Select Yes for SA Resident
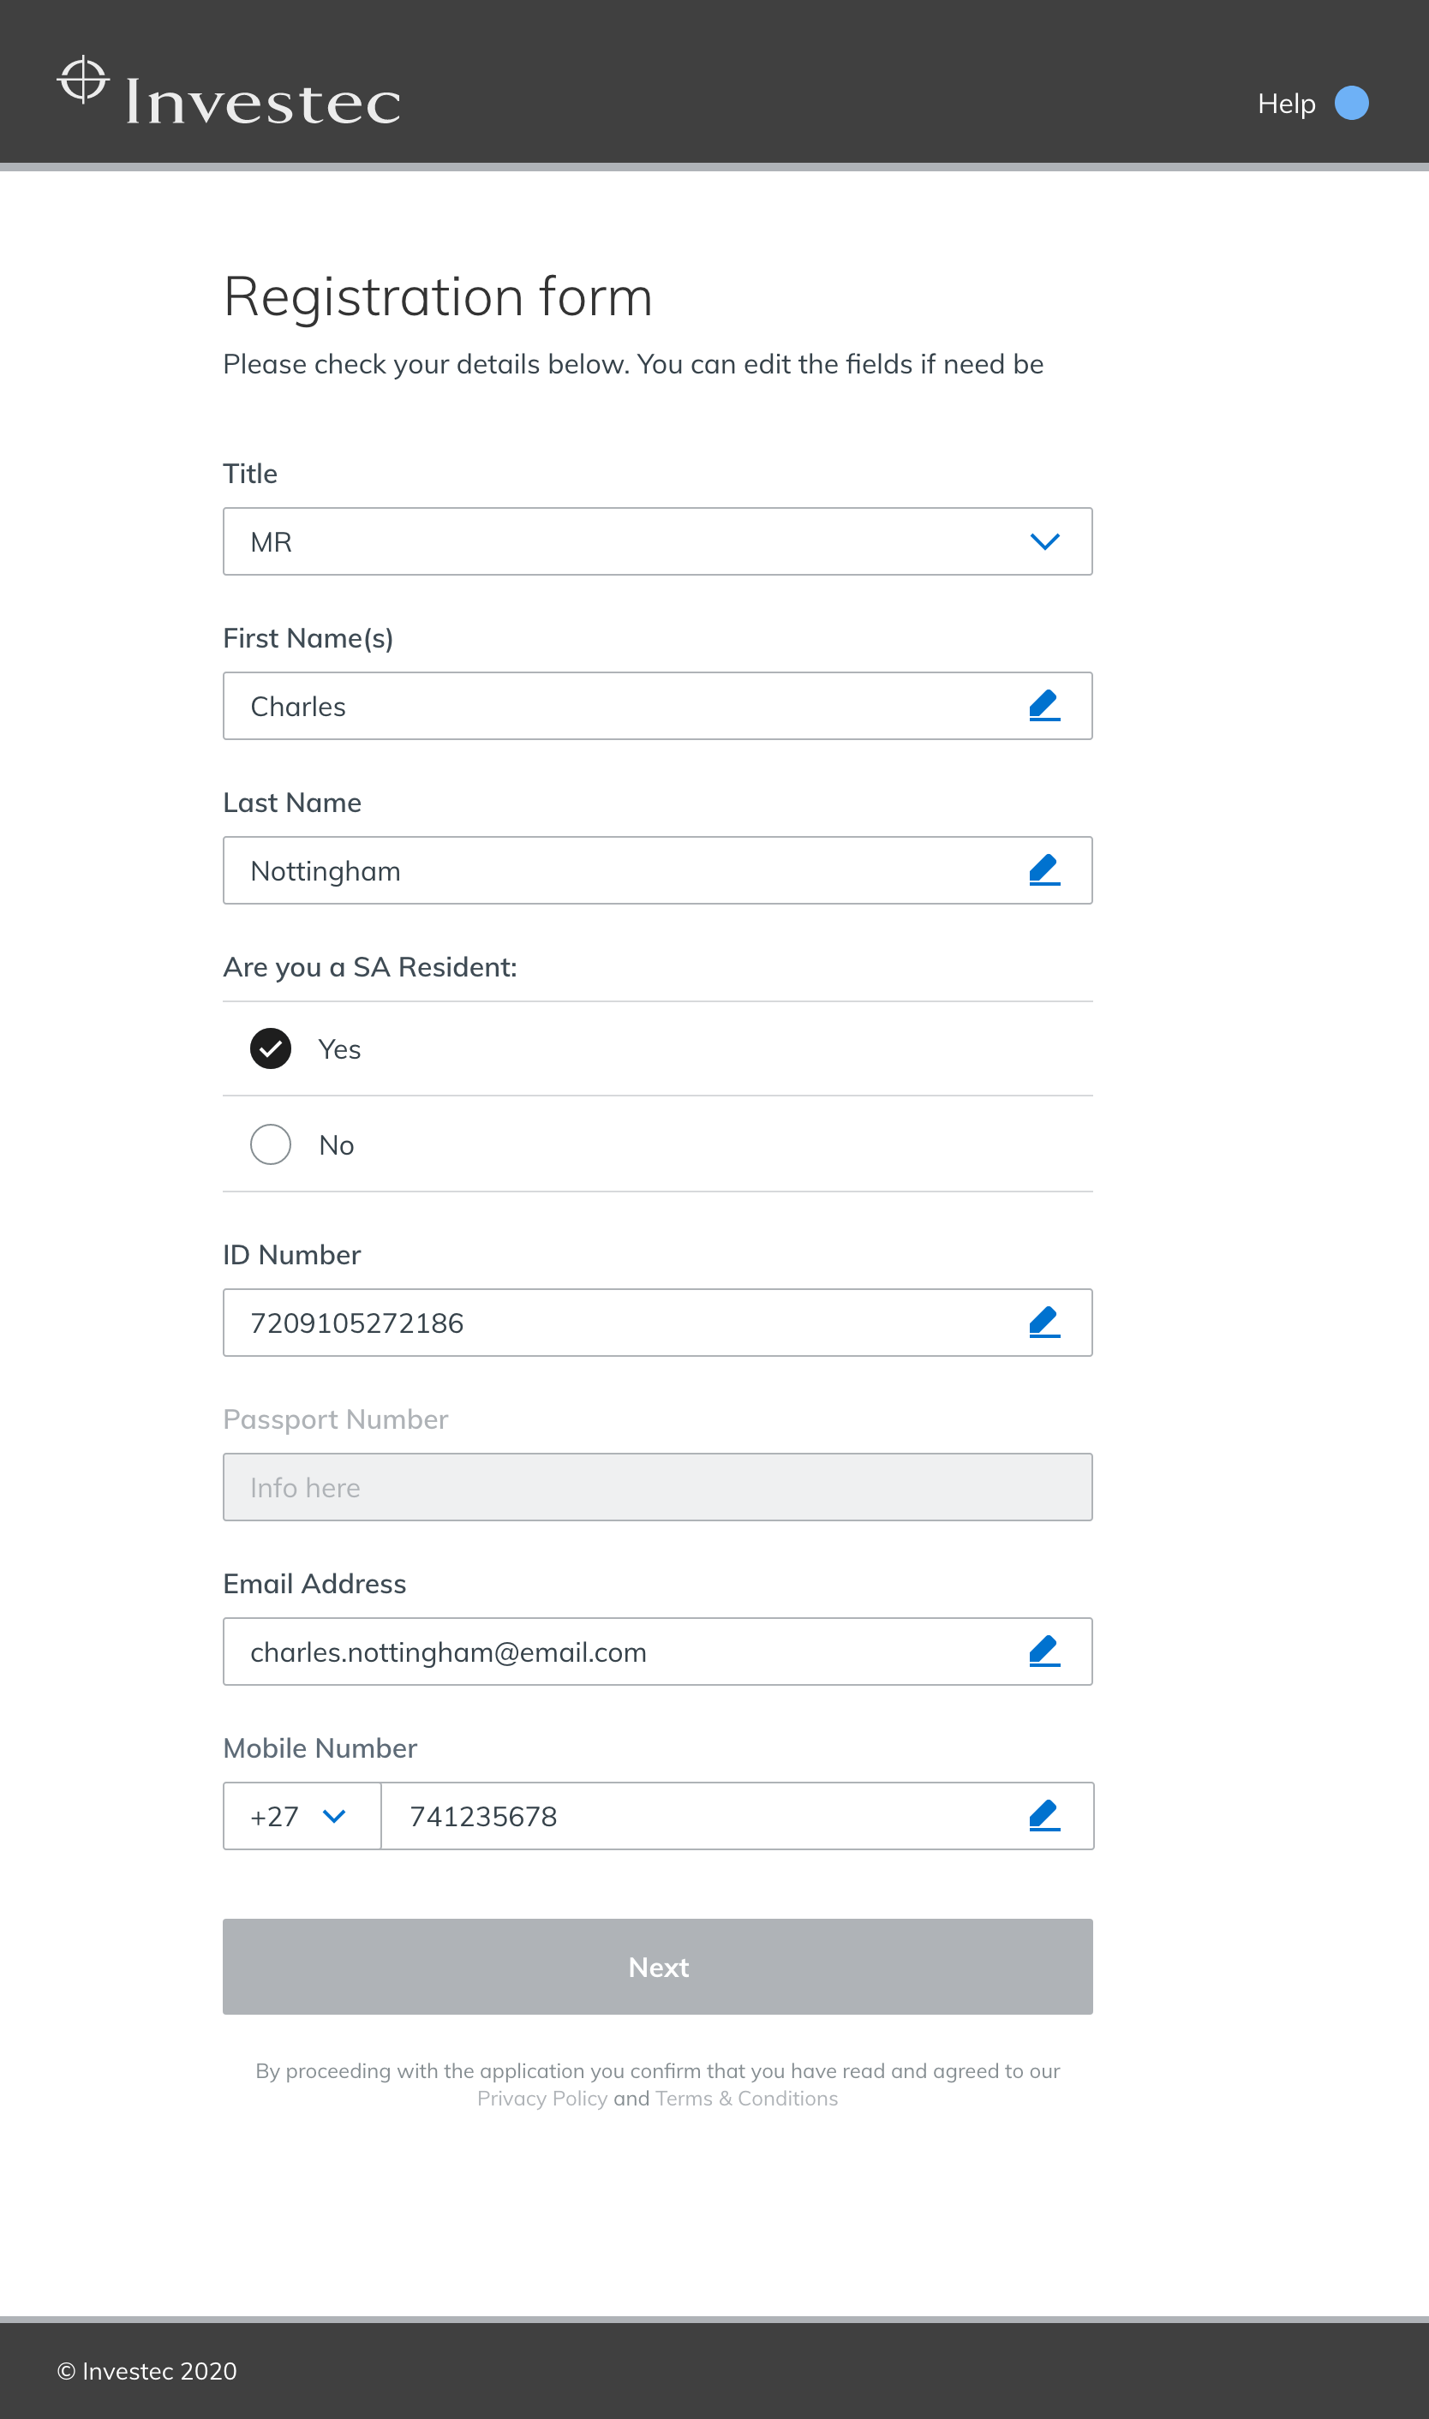The height and width of the screenshot is (2419, 1429). pos(271,1049)
